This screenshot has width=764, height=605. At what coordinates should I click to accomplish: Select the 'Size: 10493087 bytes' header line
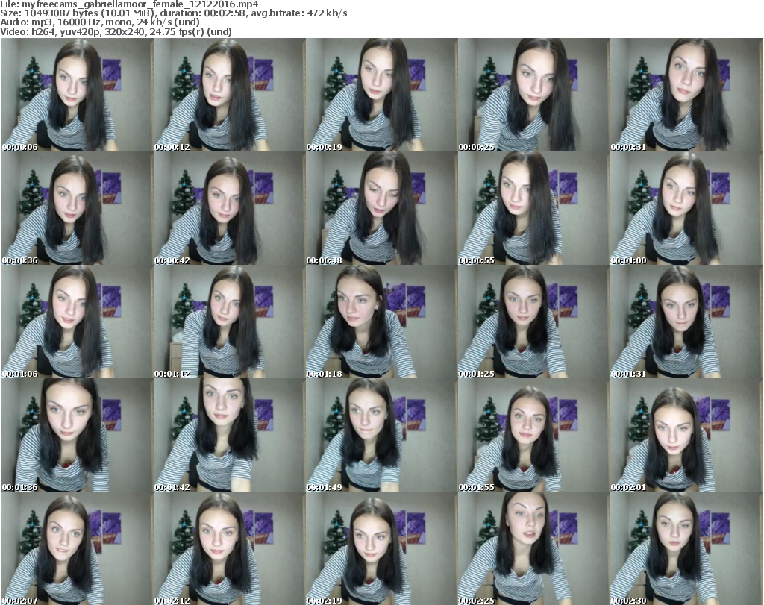[x=173, y=13]
